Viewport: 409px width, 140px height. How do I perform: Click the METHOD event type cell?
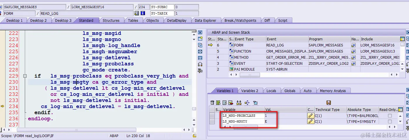click(x=249, y=57)
